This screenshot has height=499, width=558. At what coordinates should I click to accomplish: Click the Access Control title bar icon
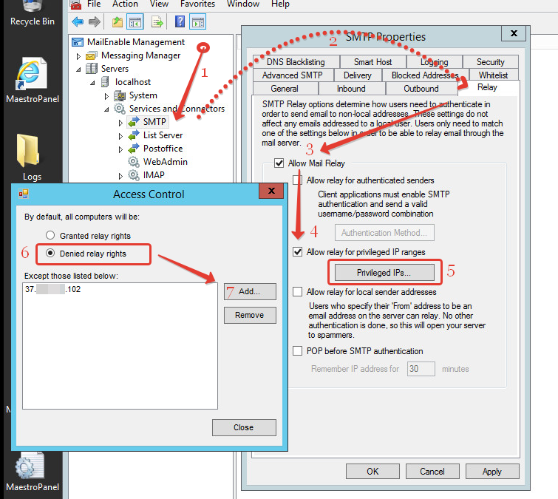click(x=24, y=194)
